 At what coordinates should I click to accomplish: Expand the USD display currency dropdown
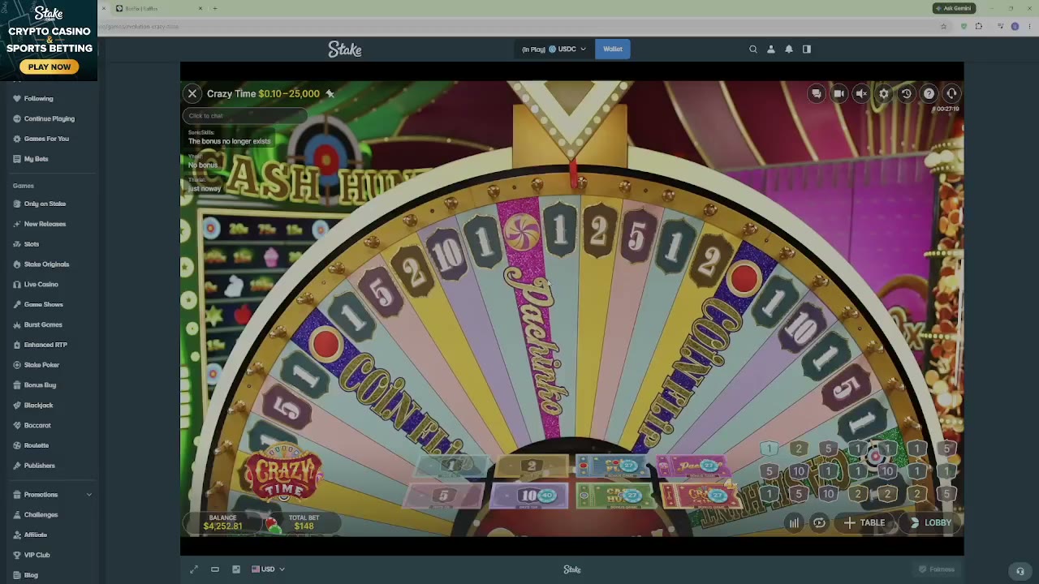(x=268, y=569)
